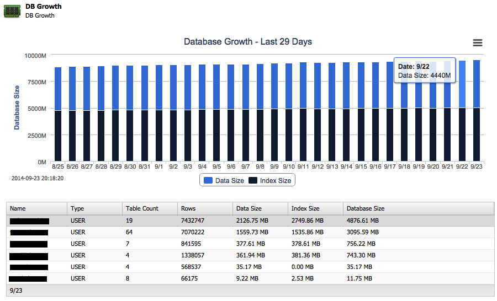
Task: Click the DB Growth memory chip icon
Action: (12, 10)
